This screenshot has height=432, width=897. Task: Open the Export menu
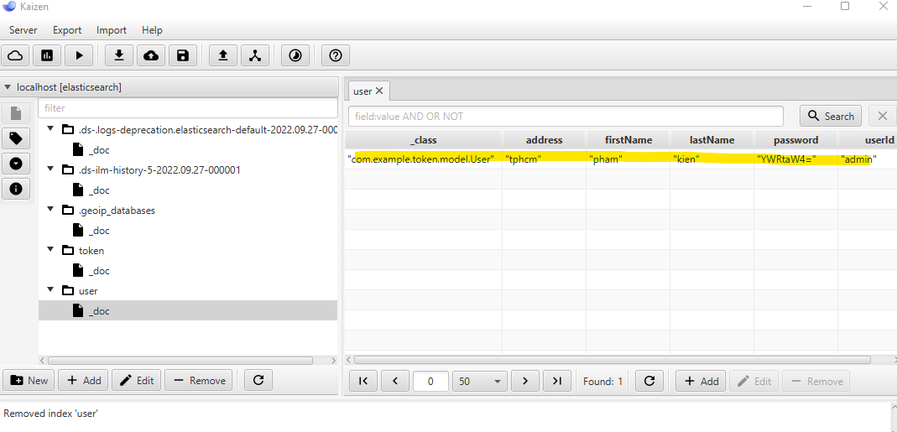point(67,30)
